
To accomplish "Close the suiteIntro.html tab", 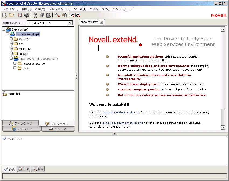I will click(102, 22).
